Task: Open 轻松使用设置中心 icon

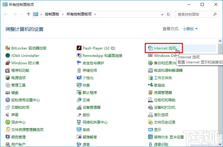Action: tap(7, 100)
